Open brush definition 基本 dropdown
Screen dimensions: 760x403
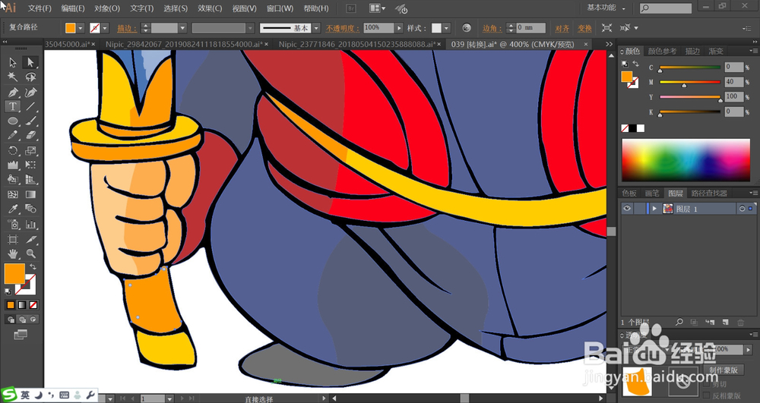316,28
